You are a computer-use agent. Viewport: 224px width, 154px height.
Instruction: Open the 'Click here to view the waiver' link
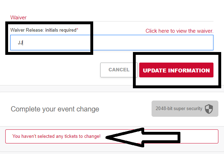179,31
